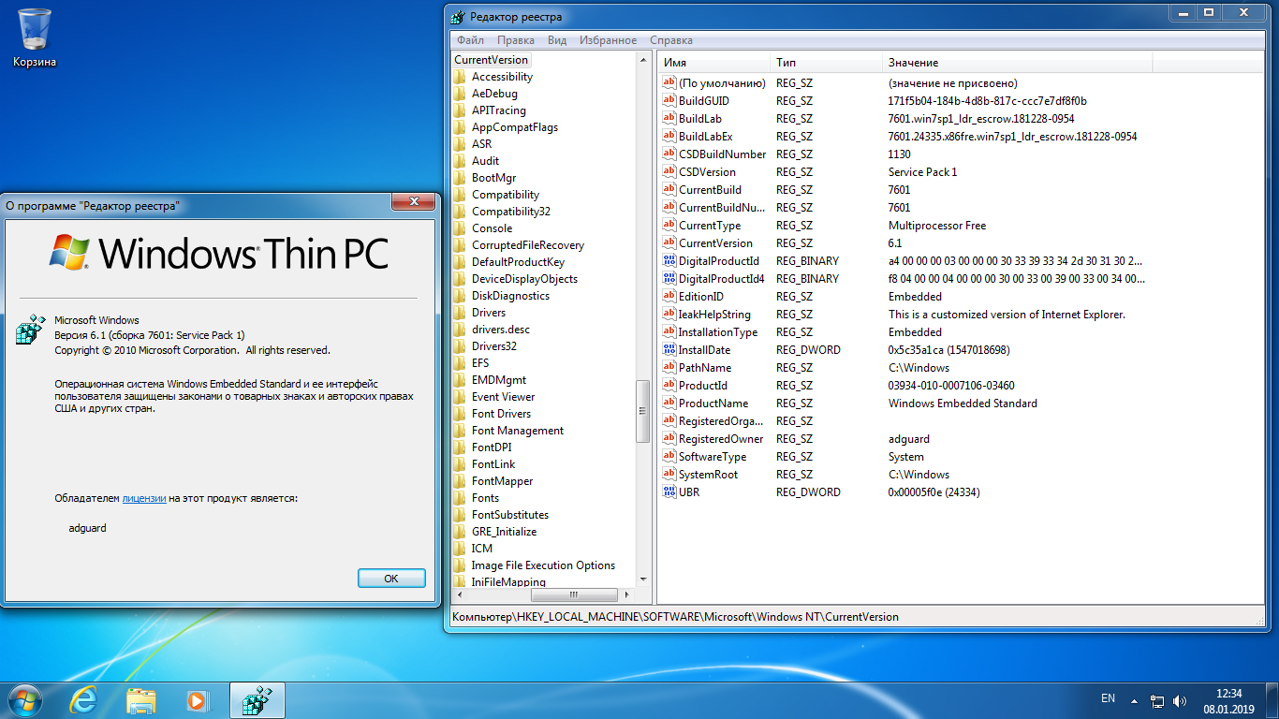1279x719 pixels.
Task: Select the EditionID value name
Action: 701,296
